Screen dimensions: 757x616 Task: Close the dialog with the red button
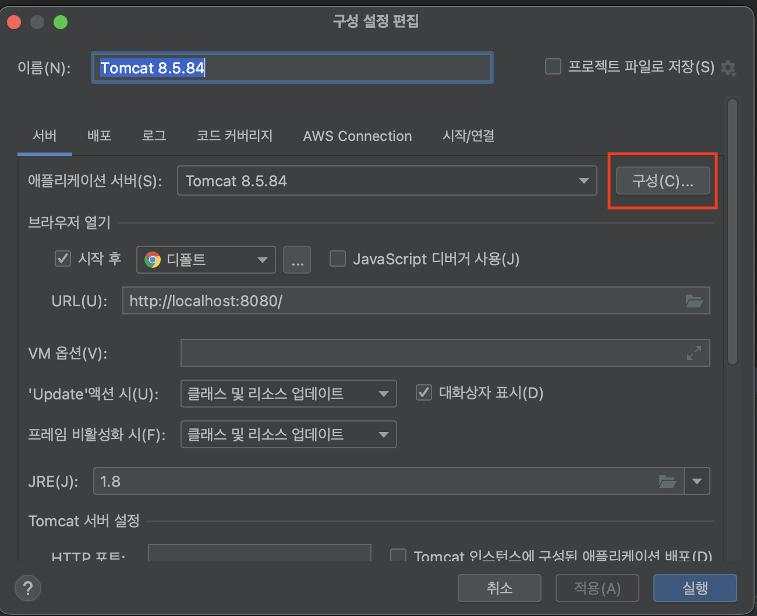[14, 22]
